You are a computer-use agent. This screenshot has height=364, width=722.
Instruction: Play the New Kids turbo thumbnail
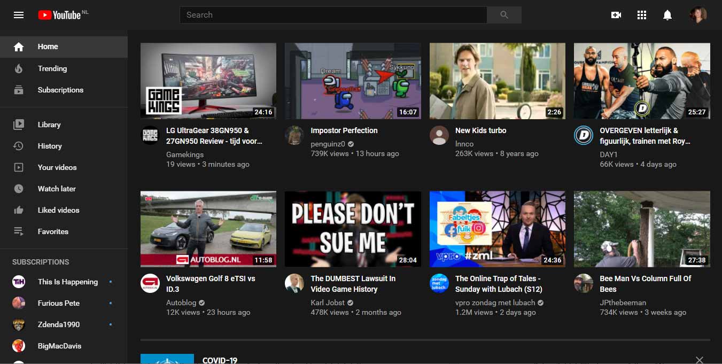pos(498,81)
